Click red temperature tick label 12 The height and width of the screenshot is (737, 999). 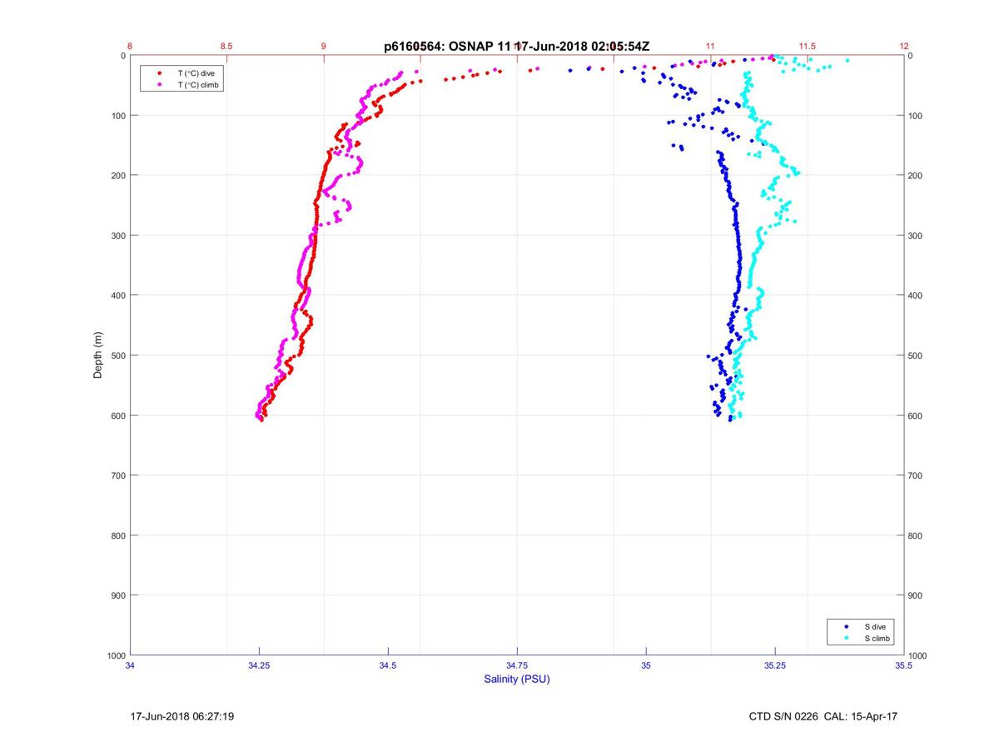click(904, 46)
